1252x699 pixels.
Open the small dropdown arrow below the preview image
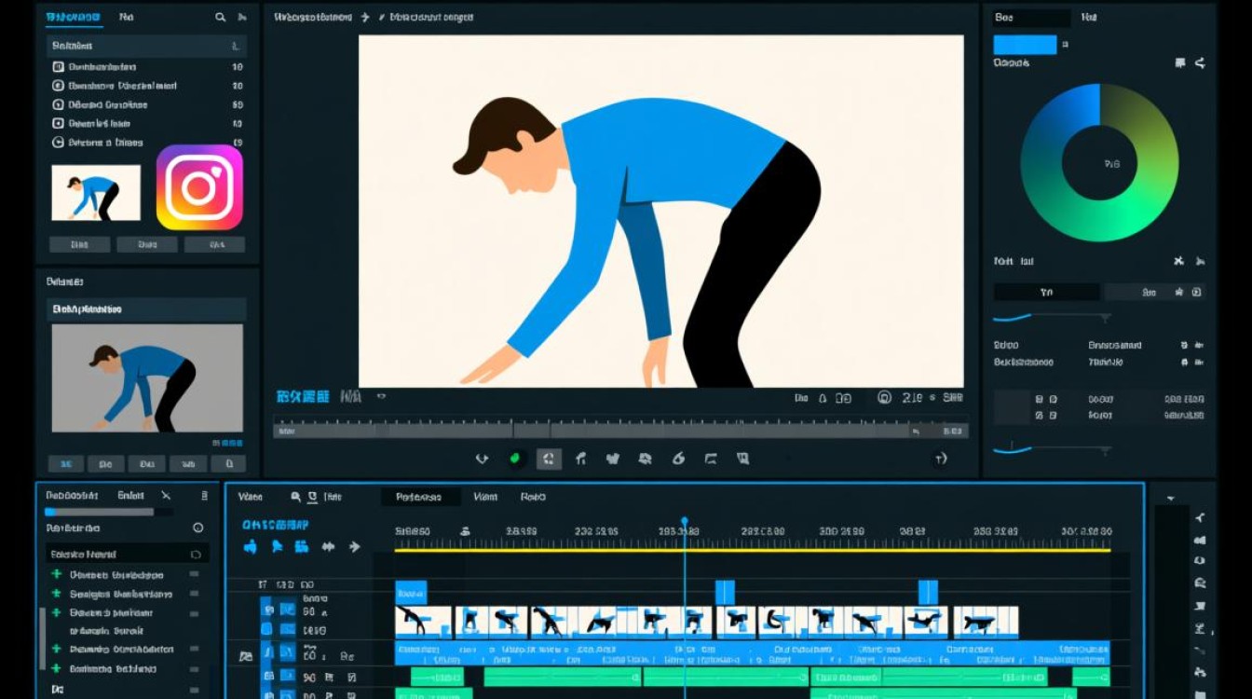pyautogui.click(x=380, y=396)
